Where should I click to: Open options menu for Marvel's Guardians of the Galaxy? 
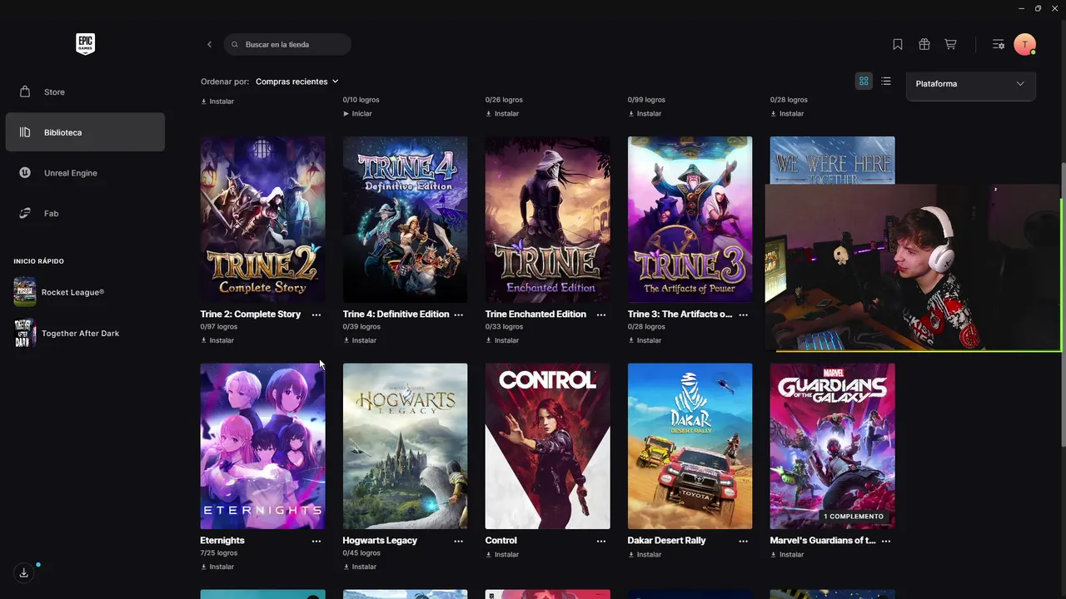pos(886,541)
